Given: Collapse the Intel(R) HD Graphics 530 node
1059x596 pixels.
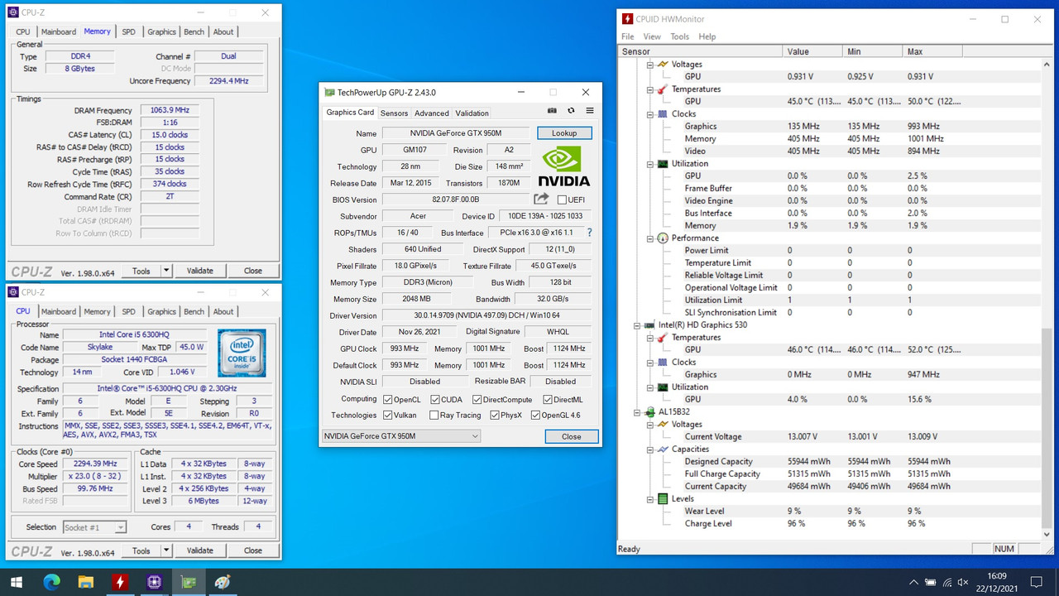Looking at the screenshot, I should [x=638, y=324].
